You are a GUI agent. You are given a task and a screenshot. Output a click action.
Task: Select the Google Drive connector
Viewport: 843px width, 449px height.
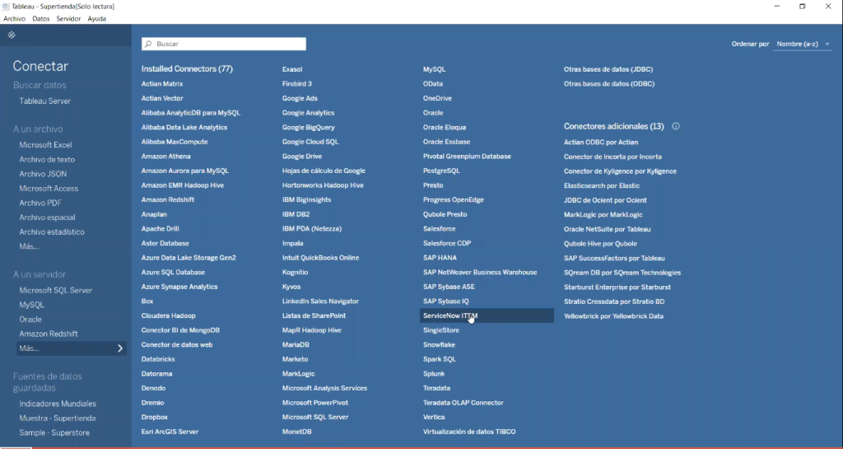(x=302, y=157)
